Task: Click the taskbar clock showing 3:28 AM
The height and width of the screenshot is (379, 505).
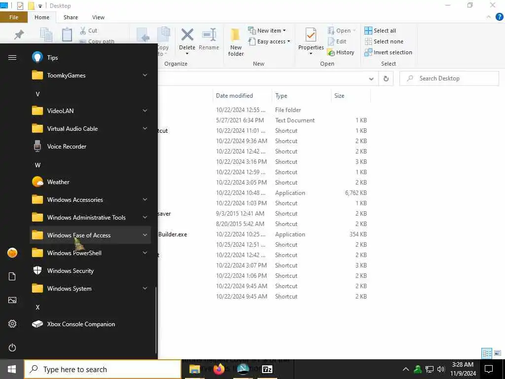Action: coord(463,369)
